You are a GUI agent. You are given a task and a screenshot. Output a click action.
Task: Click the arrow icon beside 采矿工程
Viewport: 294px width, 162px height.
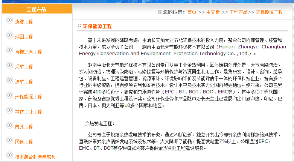[x=9, y=65]
